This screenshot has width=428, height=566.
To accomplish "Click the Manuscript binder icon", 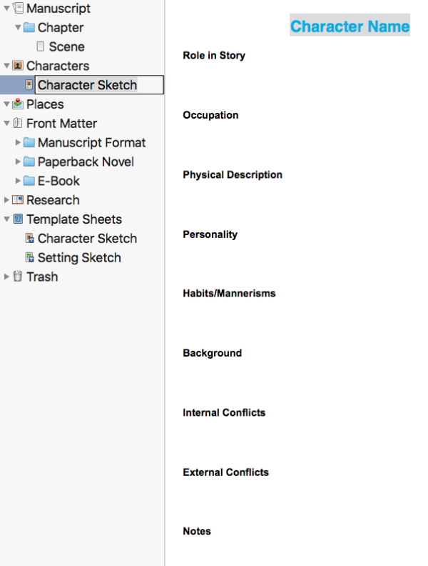I will 18,9.
